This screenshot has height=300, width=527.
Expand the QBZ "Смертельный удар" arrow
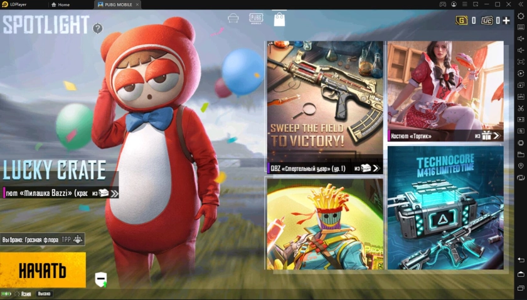[x=375, y=168]
